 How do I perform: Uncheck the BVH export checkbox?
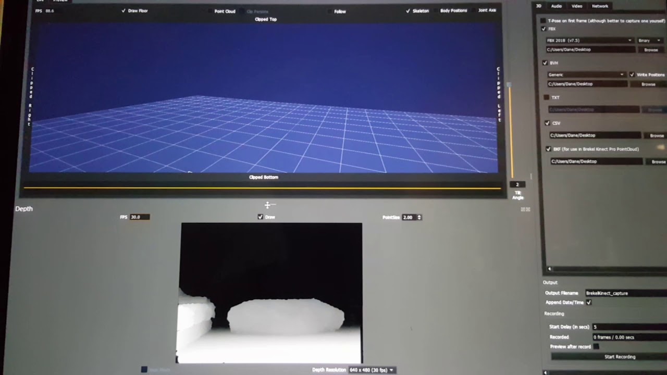point(545,63)
